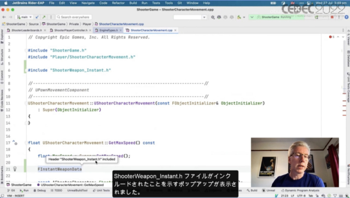Click the navigate Back arrow in toolbar
The image size is (350, 198).
[x=4, y=17]
